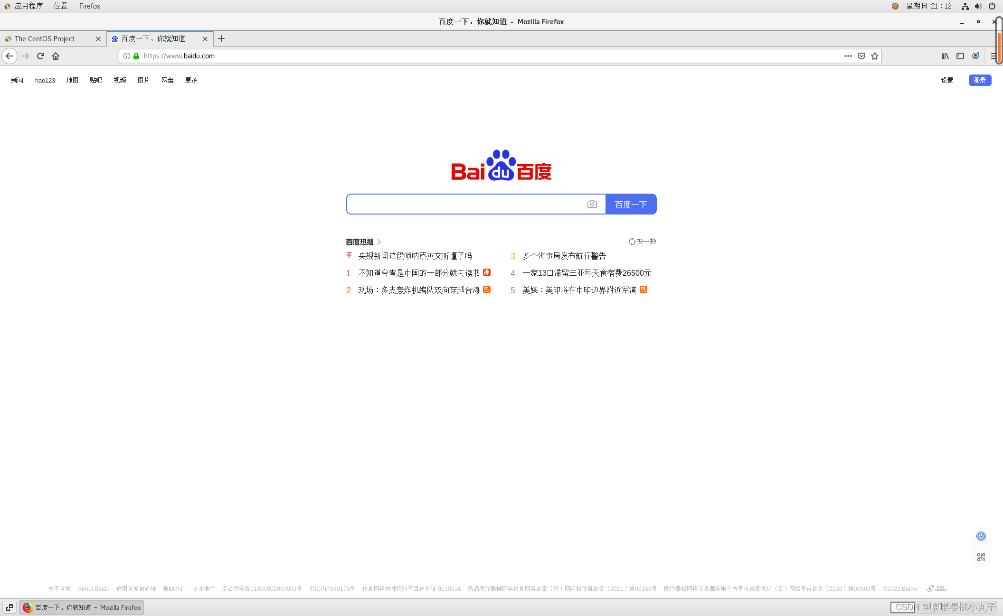
Task: Open the hao123 link
Action: tap(45, 80)
